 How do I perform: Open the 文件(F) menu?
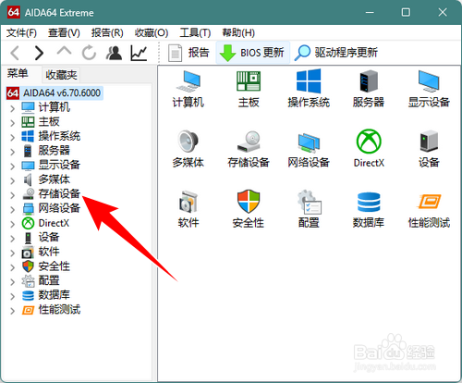point(21,32)
